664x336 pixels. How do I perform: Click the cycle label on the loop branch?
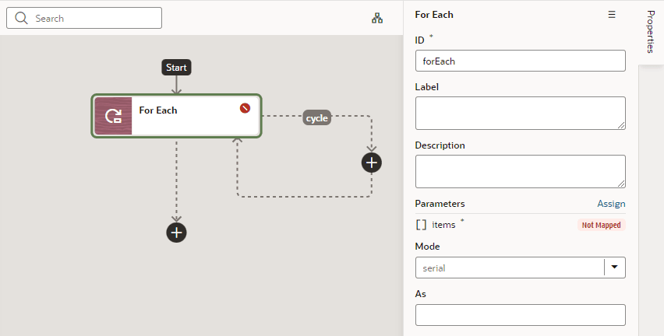[316, 118]
